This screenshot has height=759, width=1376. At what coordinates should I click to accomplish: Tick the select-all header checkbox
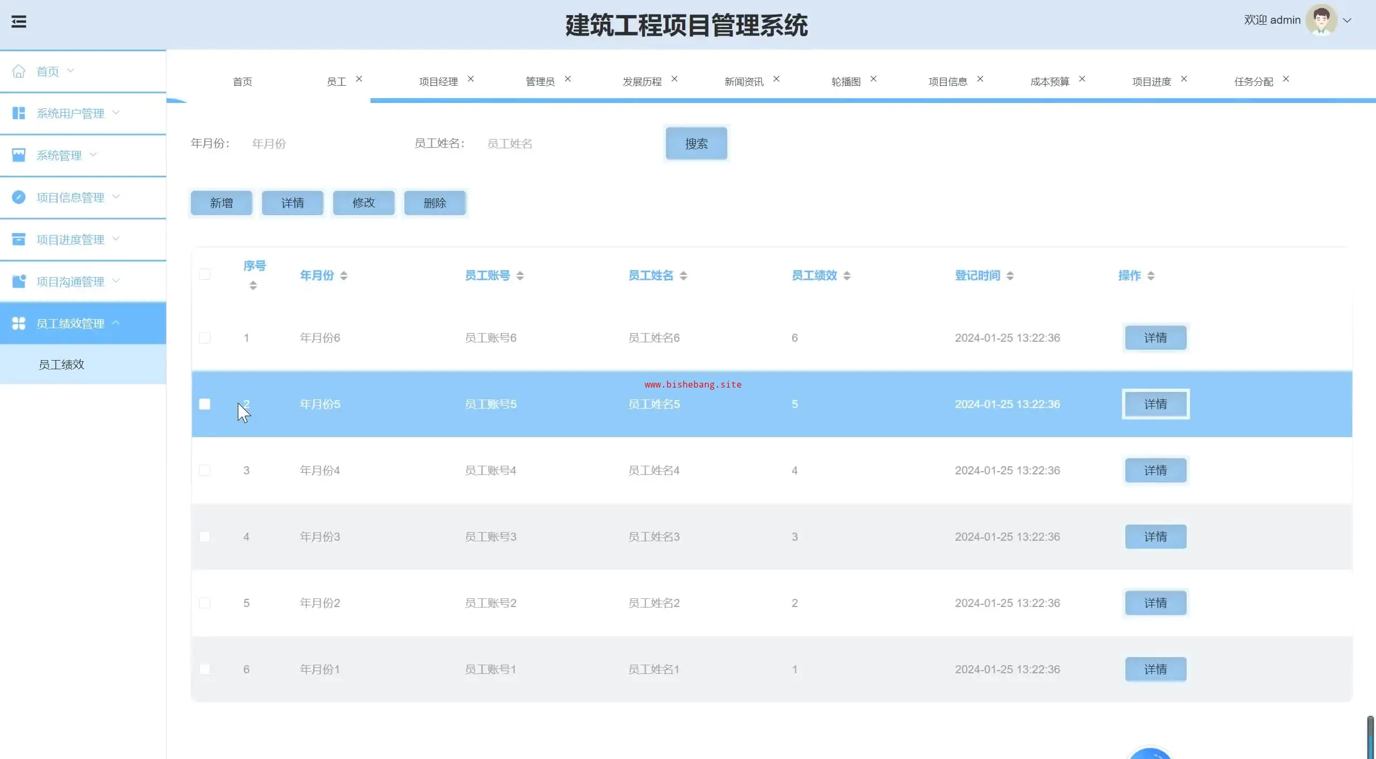click(x=204, y=274)
